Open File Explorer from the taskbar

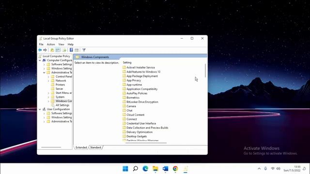click(155, 169)
